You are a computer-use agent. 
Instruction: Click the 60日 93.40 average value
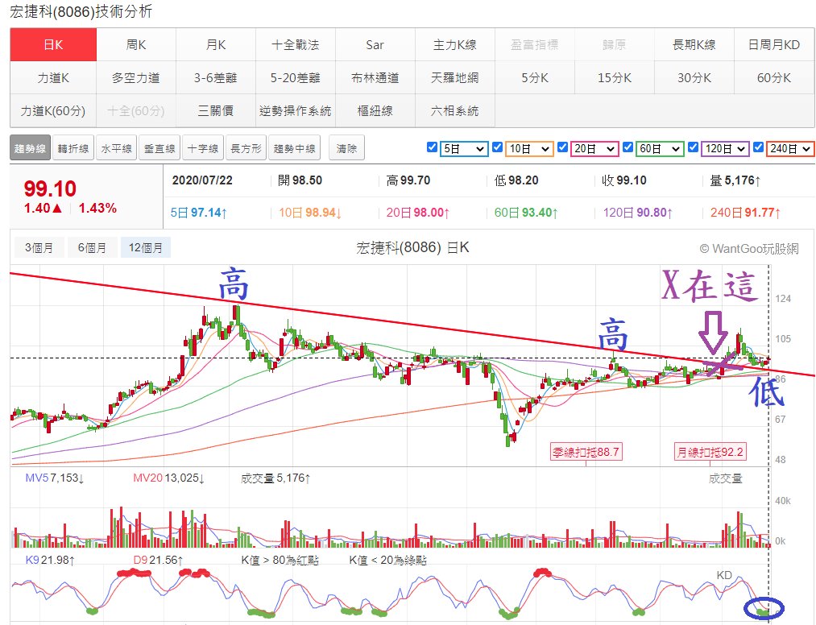pyautogui.click(x=526, y=213)
